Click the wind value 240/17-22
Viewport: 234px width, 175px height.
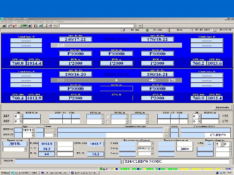pyautogui.click(x=75, y=40)
